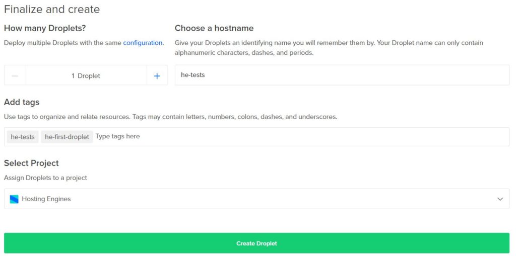Click the Select Project heading
The width and height of the screenshot is (516, 256).
pos(31,163)
